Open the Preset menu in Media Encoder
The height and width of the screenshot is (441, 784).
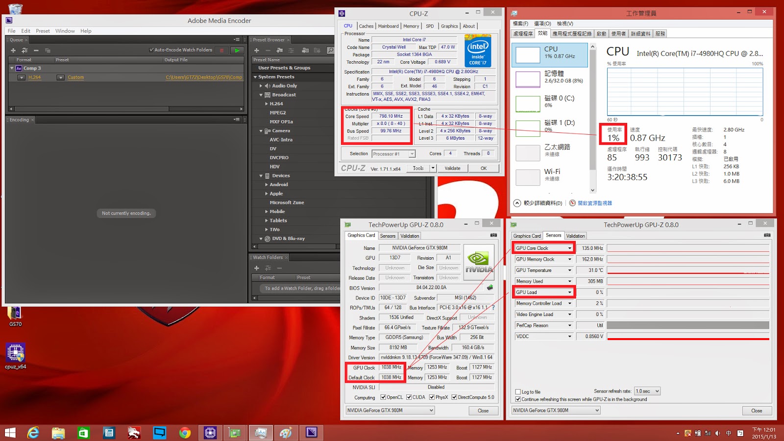(x=43, y=31)
